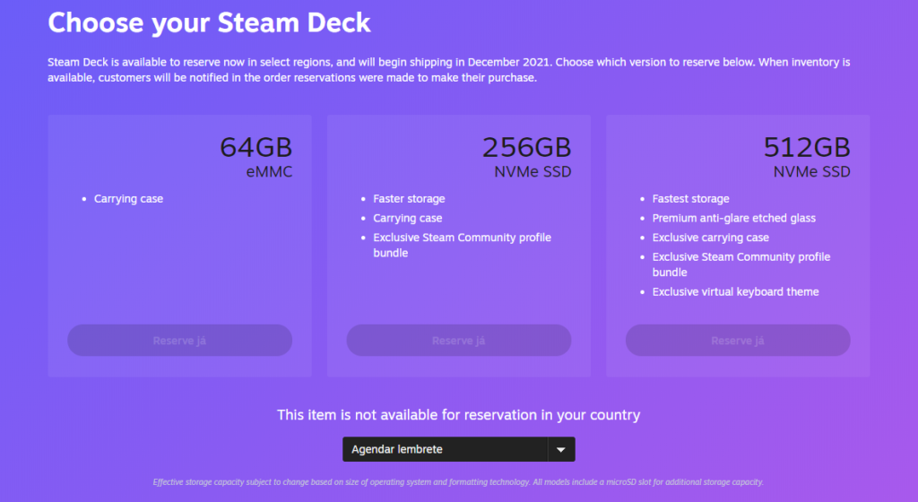Click Reserve já under 64GB eMMC

(x=179, y=341)
